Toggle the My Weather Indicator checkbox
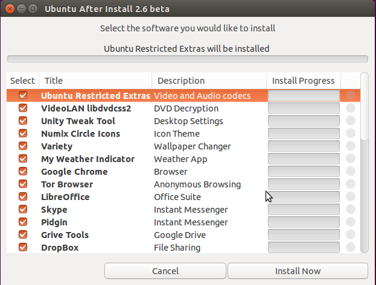Screen dimensions: 376x285 (23, 159)
